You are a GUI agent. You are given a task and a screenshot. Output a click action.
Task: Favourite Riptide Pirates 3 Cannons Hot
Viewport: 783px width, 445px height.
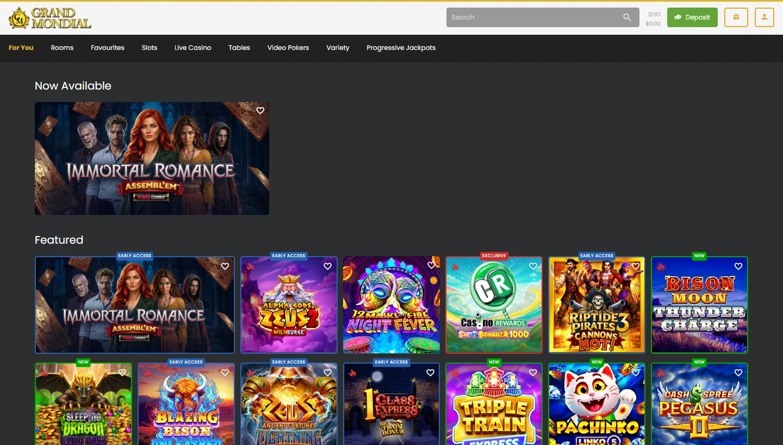(636, 266)
